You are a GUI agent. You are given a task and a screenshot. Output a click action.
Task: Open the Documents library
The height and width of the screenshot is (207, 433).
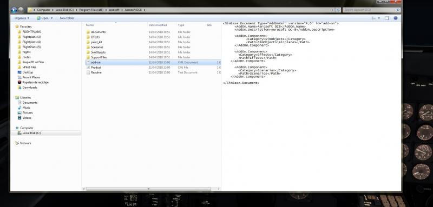[x=30, y=103]
